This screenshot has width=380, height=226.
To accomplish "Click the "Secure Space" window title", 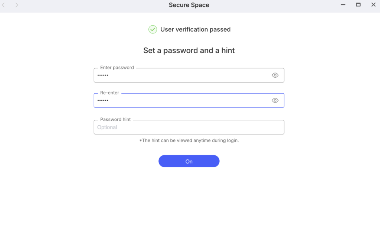I will click(189, 5).
